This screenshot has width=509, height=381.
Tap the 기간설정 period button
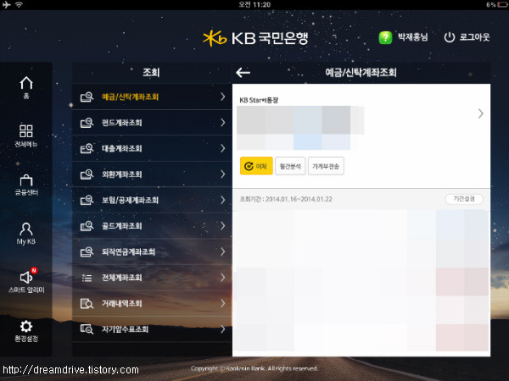point(464,199)
